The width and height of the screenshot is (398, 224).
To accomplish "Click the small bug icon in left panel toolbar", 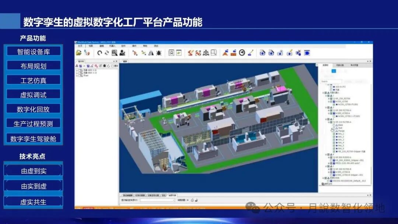I will pos(104,66).
